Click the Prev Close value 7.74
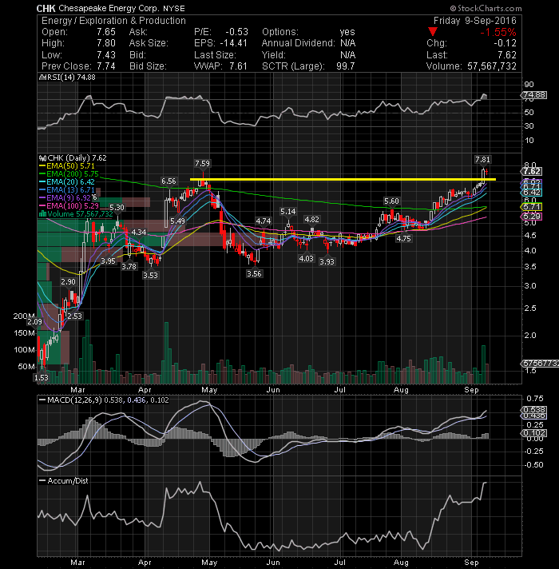559x569 pixels. (106, 66)
